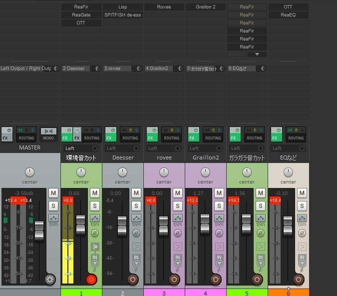The width and height of the screenshot is (337, 296).
Task: Open the OTT plugin on the EQなど track
Action: [289, 7]
